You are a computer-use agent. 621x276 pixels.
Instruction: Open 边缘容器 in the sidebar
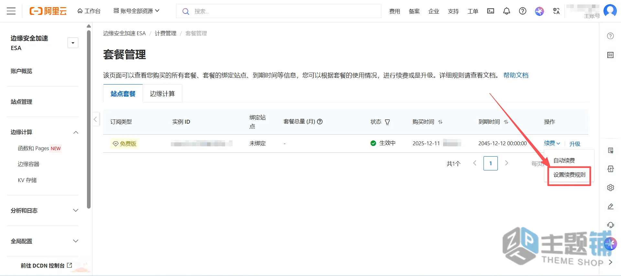point(28,164)
